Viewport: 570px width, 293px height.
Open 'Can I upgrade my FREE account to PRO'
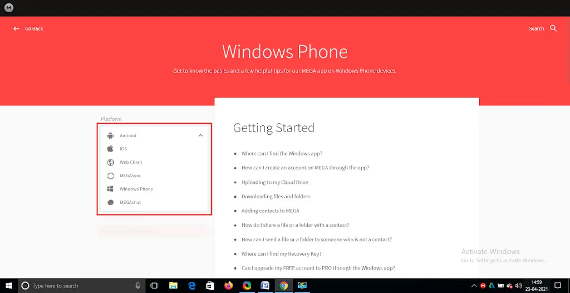coord(318,268)
